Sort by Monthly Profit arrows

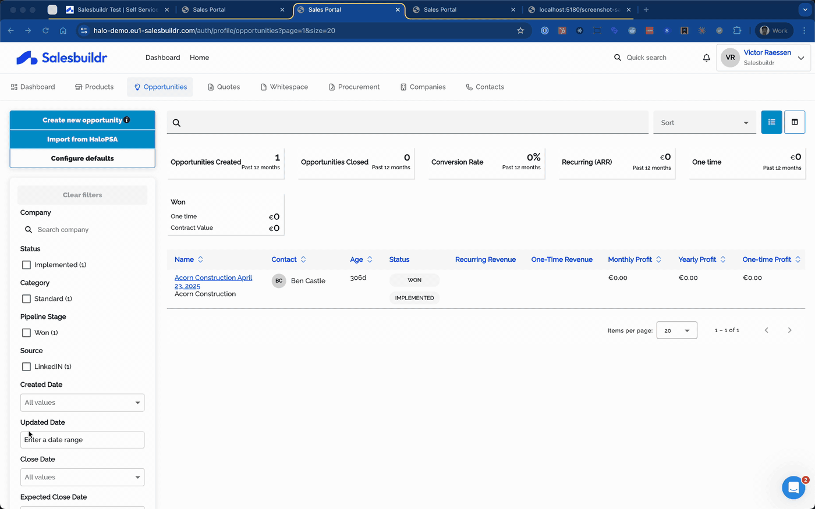coord(659,259)
